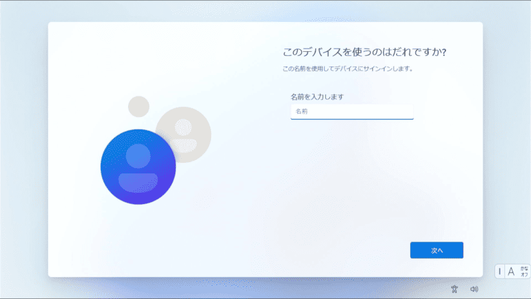531x299 pixels.
Task: Click the head shape inside the blue avatar
Action: point(138,156)
